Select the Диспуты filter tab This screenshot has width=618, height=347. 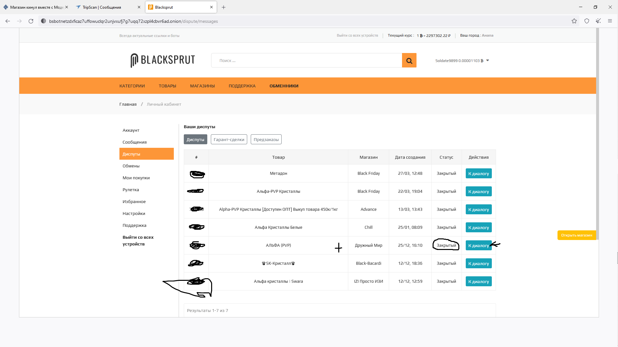(x=195, y=139)
